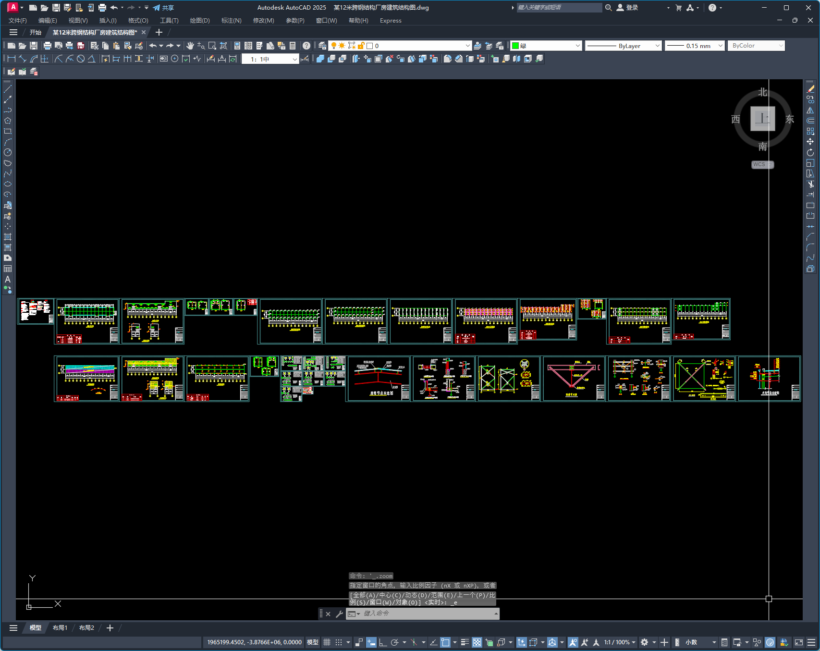Open the 标注(N) menu
Screen dimensions: 820x651
pyautogui.click(x=231, y=20)
